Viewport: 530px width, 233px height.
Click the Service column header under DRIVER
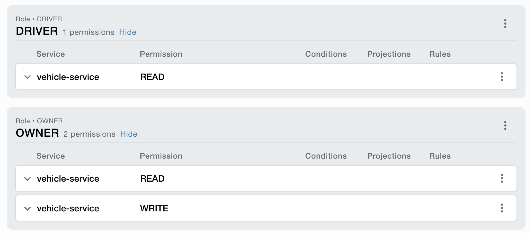click(x=51, y=54)
